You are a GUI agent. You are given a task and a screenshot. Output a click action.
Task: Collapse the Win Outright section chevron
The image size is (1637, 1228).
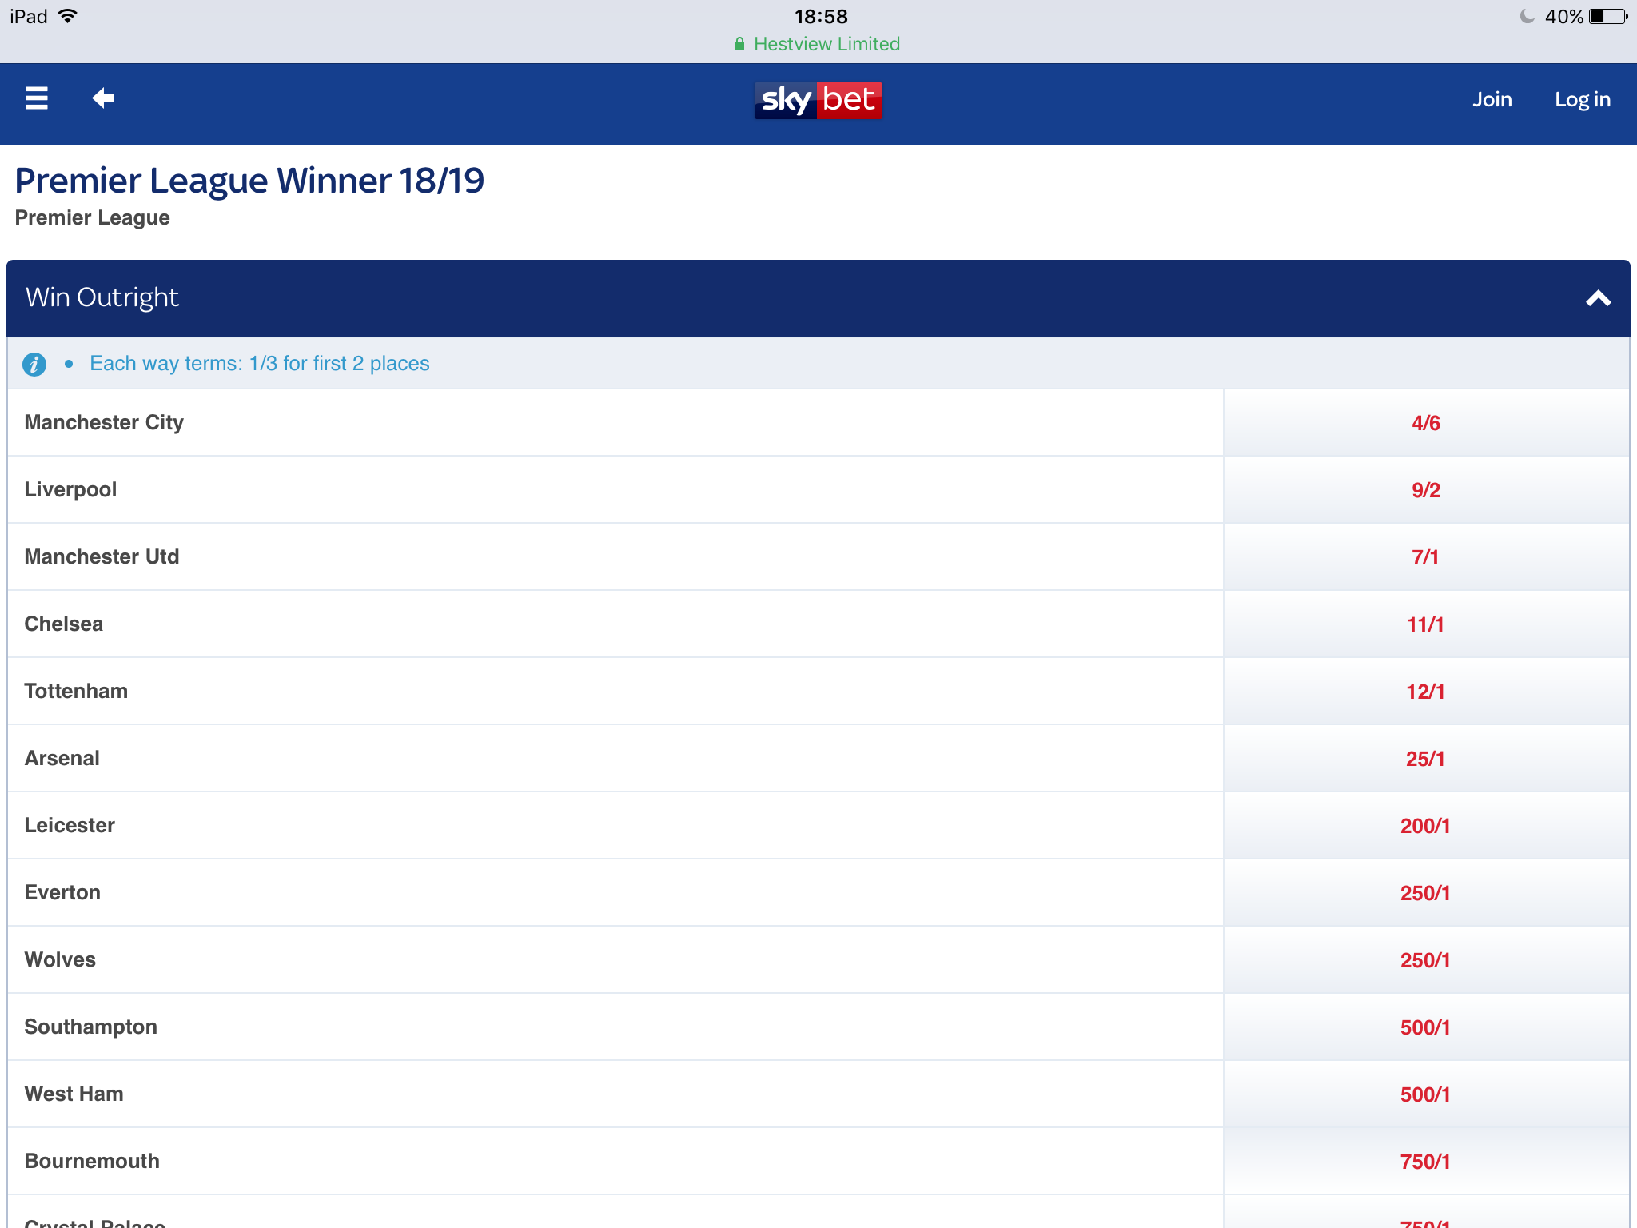click(x=1598, y=298)
